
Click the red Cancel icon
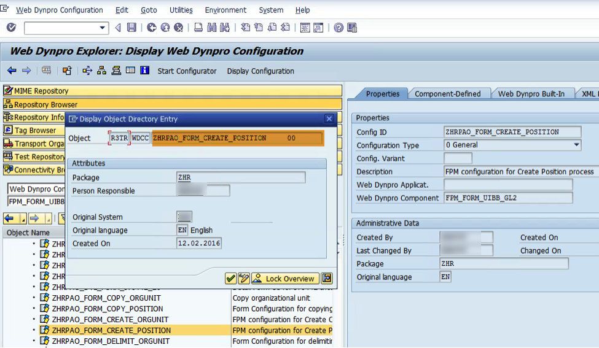(x=178, y=28)
